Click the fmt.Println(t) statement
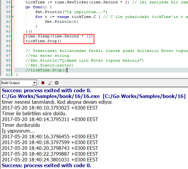The width and height of the screenshot is (188, 169). tap(59, 22)
